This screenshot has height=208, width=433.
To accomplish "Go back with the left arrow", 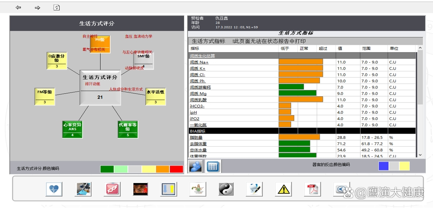I will [x=18, y=7].
